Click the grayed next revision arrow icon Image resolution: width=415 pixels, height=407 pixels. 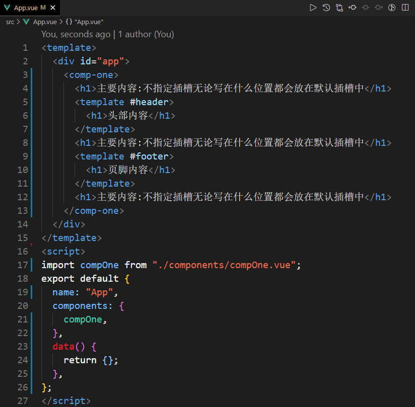click(x=379, y=8)
